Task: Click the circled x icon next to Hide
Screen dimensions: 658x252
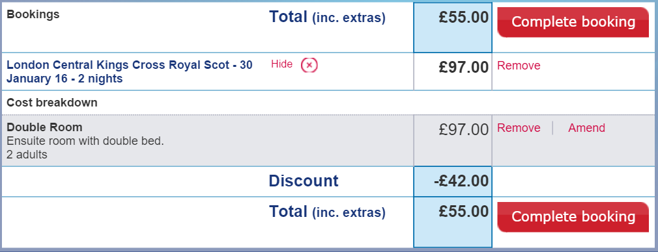Action: pos(309,66)
